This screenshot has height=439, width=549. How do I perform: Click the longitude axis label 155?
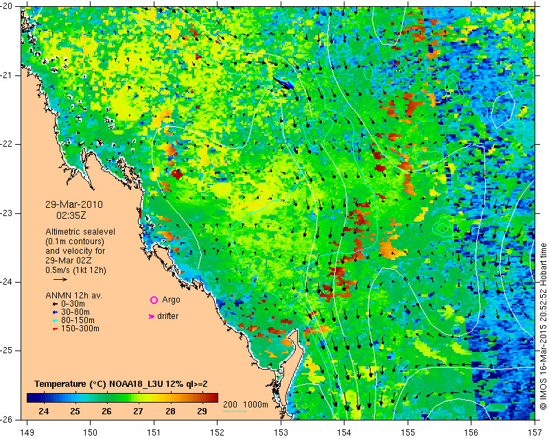408,433
